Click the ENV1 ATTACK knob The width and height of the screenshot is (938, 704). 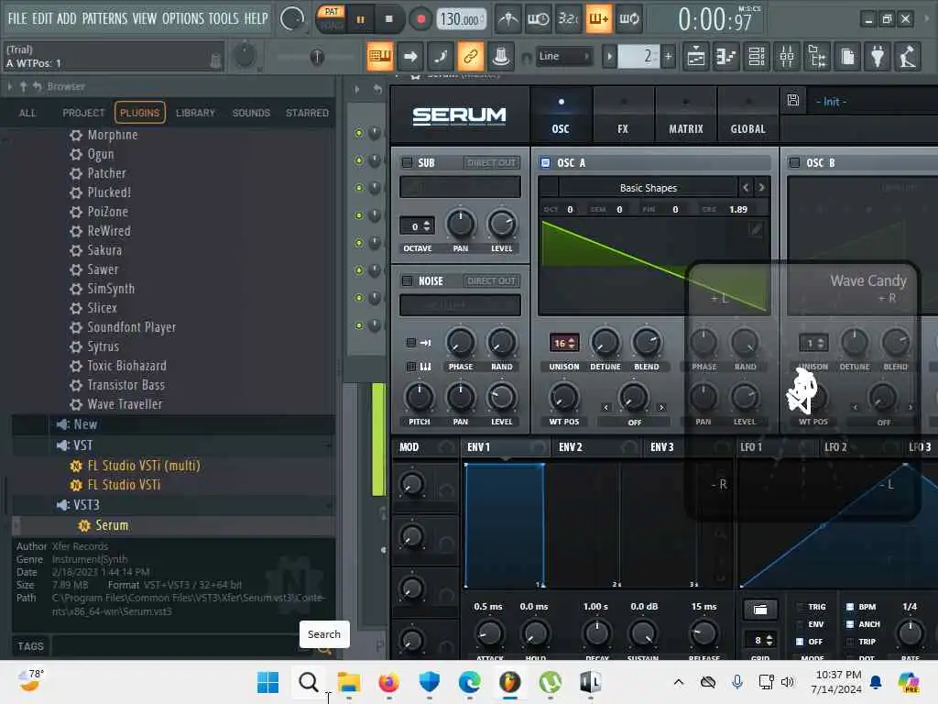tap(489, 634)
